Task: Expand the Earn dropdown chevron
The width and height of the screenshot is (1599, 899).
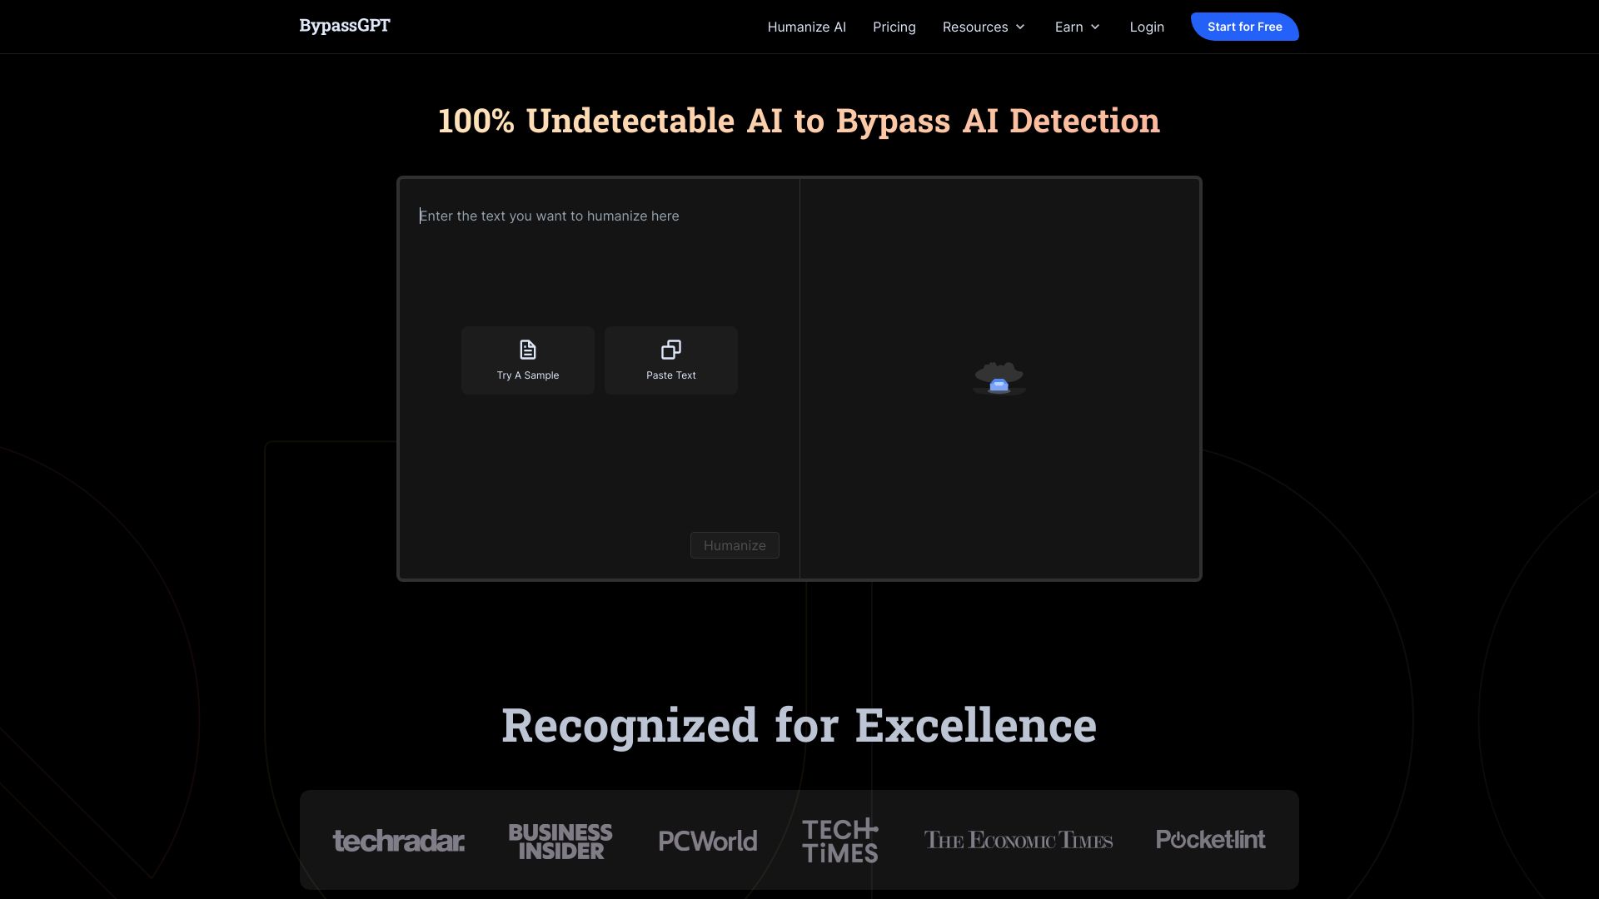Action: click(x=1095, y=27)
